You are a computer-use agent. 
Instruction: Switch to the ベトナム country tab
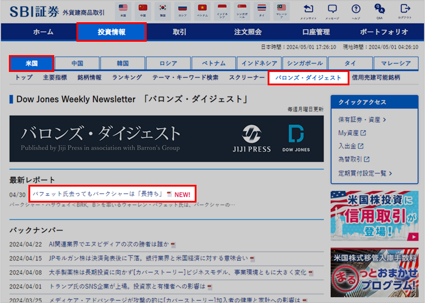click(214, 64)
